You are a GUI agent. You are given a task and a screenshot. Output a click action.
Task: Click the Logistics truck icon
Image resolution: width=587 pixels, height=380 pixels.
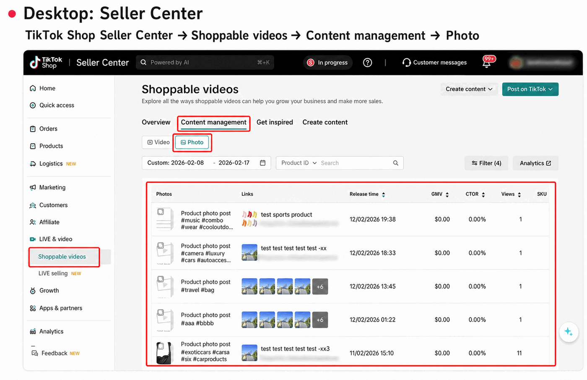point(33,164)
